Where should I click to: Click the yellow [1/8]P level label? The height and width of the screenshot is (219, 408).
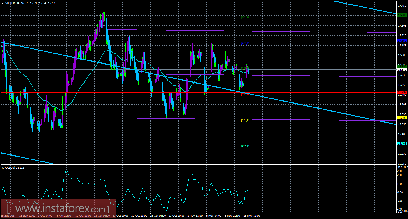(245, 120)
